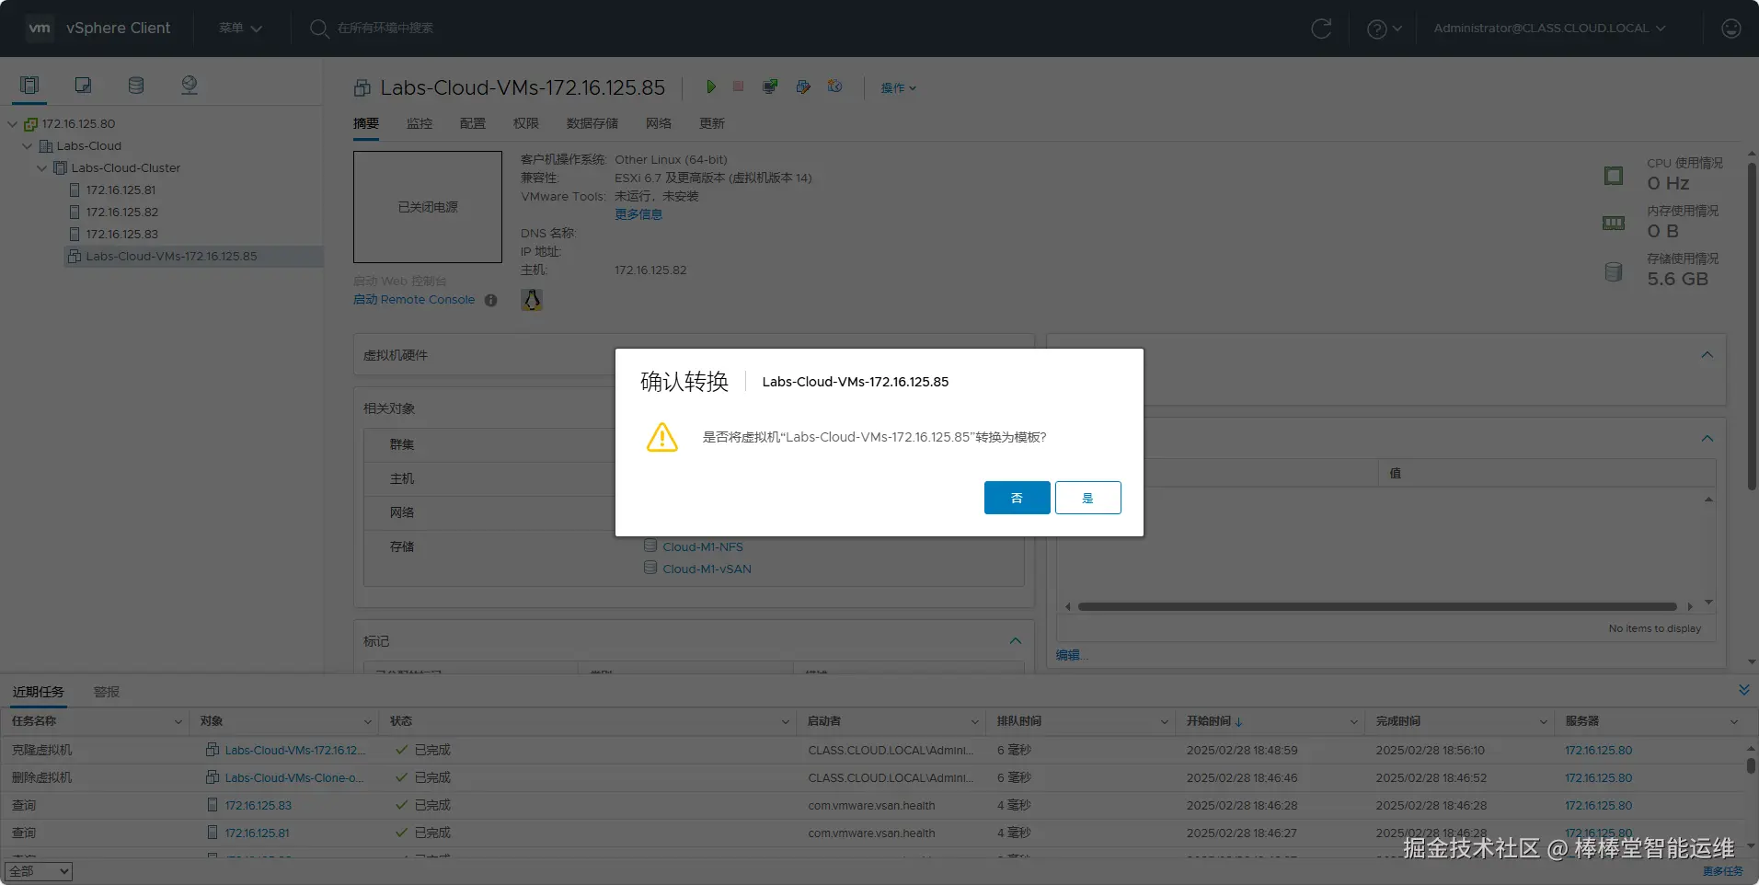Open the 数据存储 tab
1759x885 pixels.
click(x=592, y=124)
